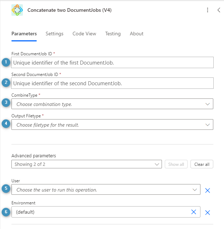
Task: Switch to the Settings tab
Action: click(55, 34)
